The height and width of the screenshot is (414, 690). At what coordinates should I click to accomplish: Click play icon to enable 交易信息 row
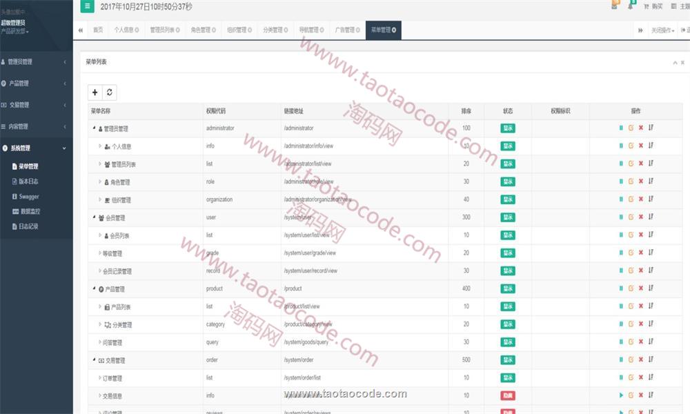pos(621,395)
